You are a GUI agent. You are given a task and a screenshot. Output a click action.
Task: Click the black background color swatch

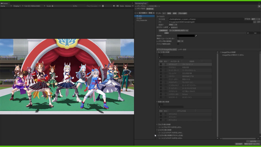point(186,36)
